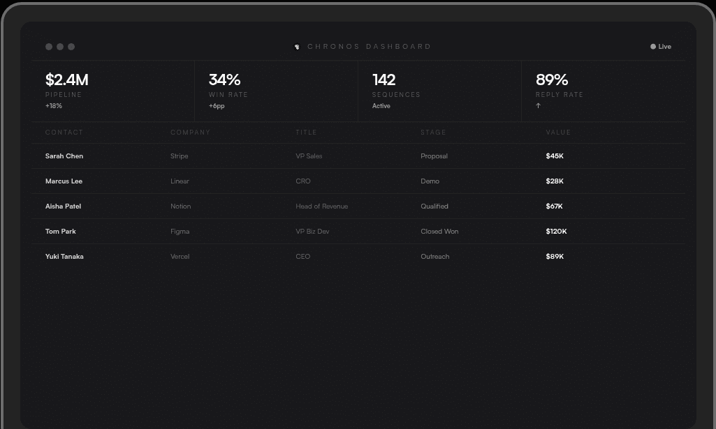Sort by the Title column header
Screen dimensions: 716x429
point(306,133)
